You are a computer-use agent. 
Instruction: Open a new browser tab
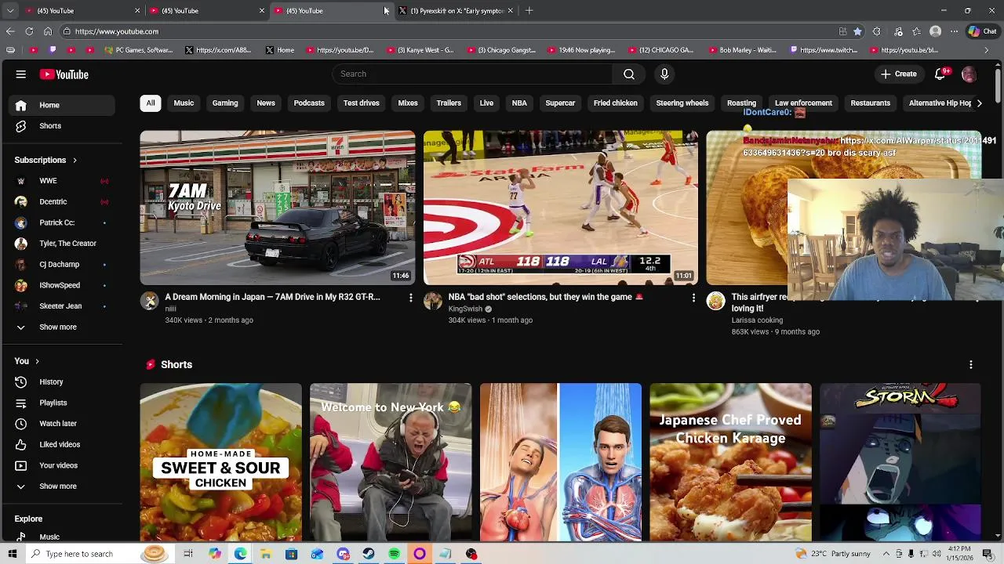point(529,11)
